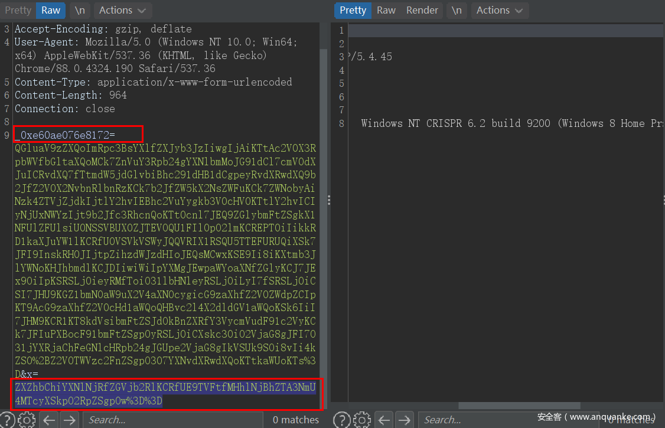Toggle \n display in response panel

point(456,10)
